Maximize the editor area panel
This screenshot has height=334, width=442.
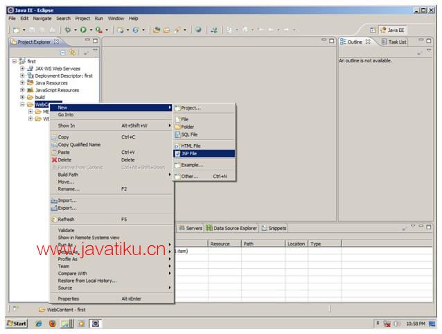[331, 41]
